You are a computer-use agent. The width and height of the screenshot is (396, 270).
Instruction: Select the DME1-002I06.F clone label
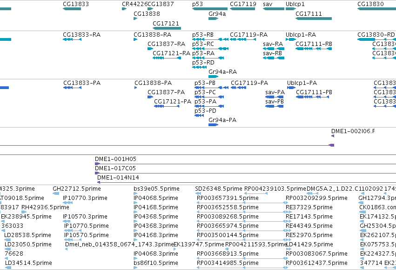tap(353, 131)
